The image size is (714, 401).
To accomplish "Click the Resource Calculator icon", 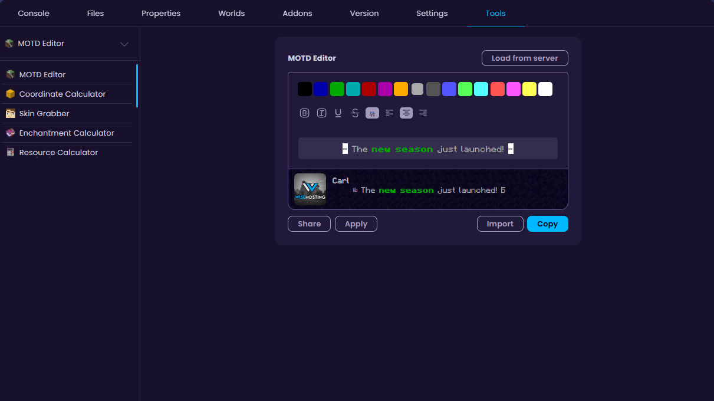I will click(10, 152).
